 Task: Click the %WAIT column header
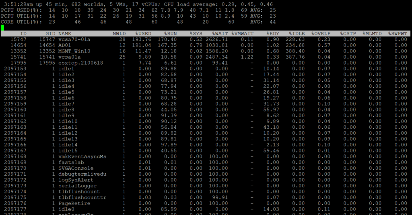pyautogui.click(x=220, y=34)
